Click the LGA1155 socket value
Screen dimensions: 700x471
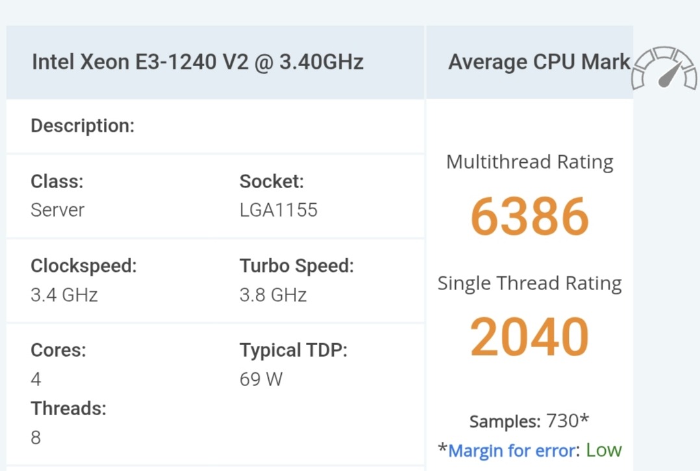point(278,210)
